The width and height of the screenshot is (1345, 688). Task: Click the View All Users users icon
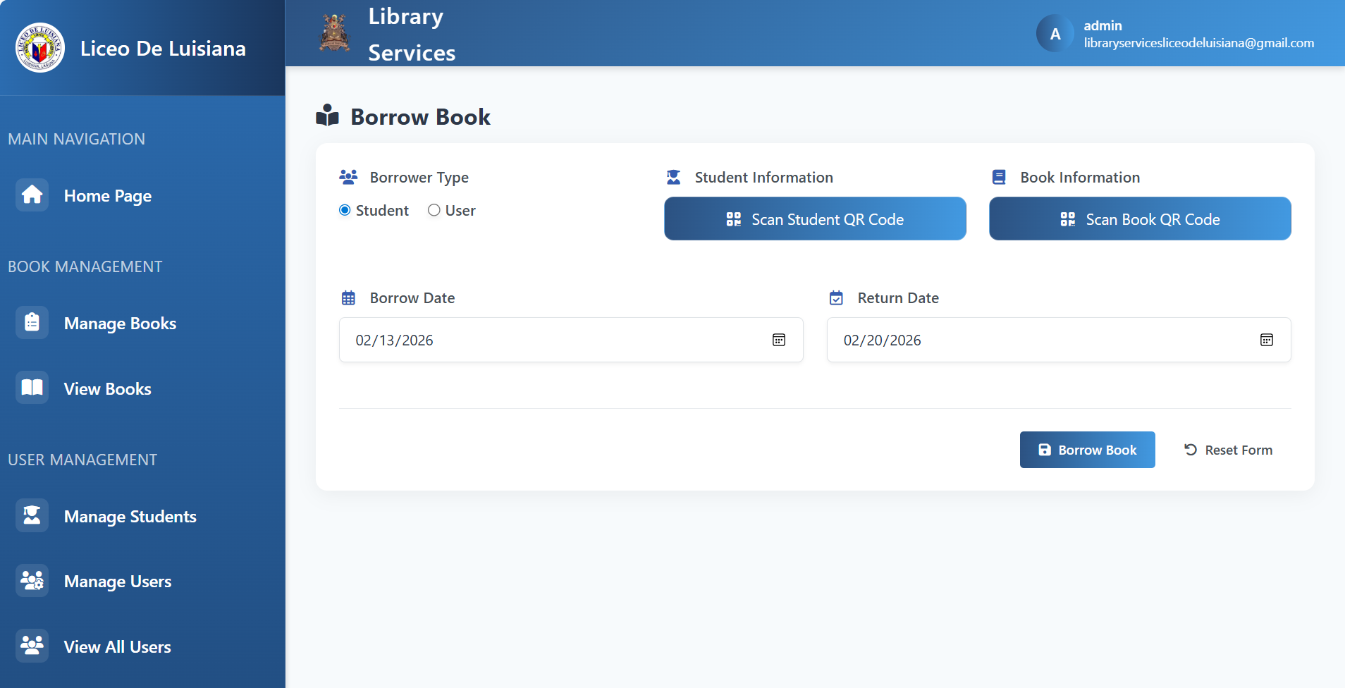32,646
